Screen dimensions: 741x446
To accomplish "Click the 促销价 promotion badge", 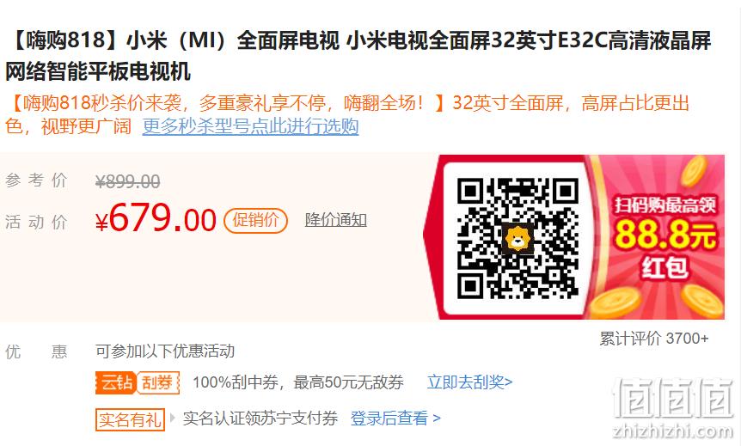I will (x=255, y=220).
